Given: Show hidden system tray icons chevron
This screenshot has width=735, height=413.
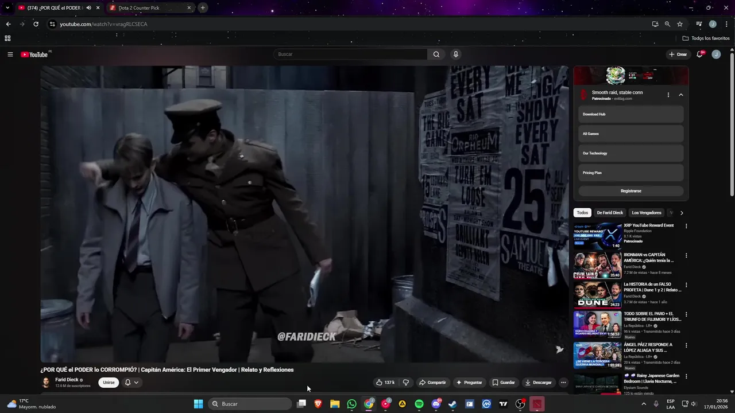Looking at the screenshot, I should pyautogui.click(x=643, y=404).
